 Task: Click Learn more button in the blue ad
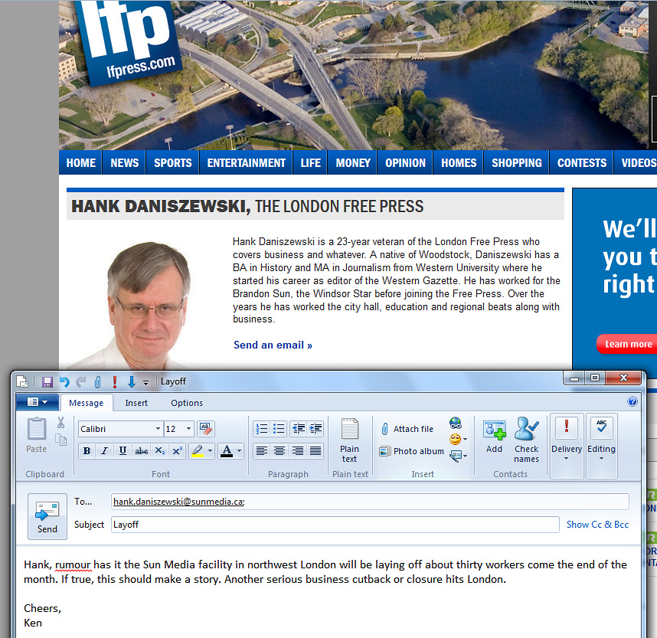627,344
